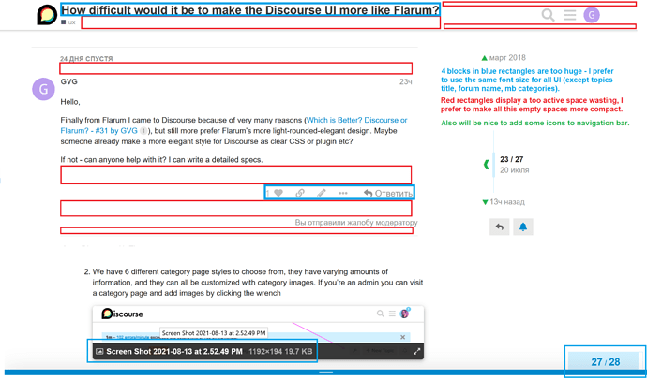647x380 pixels.
Task: Open the GVG username profile link
Action: (68, 81)
